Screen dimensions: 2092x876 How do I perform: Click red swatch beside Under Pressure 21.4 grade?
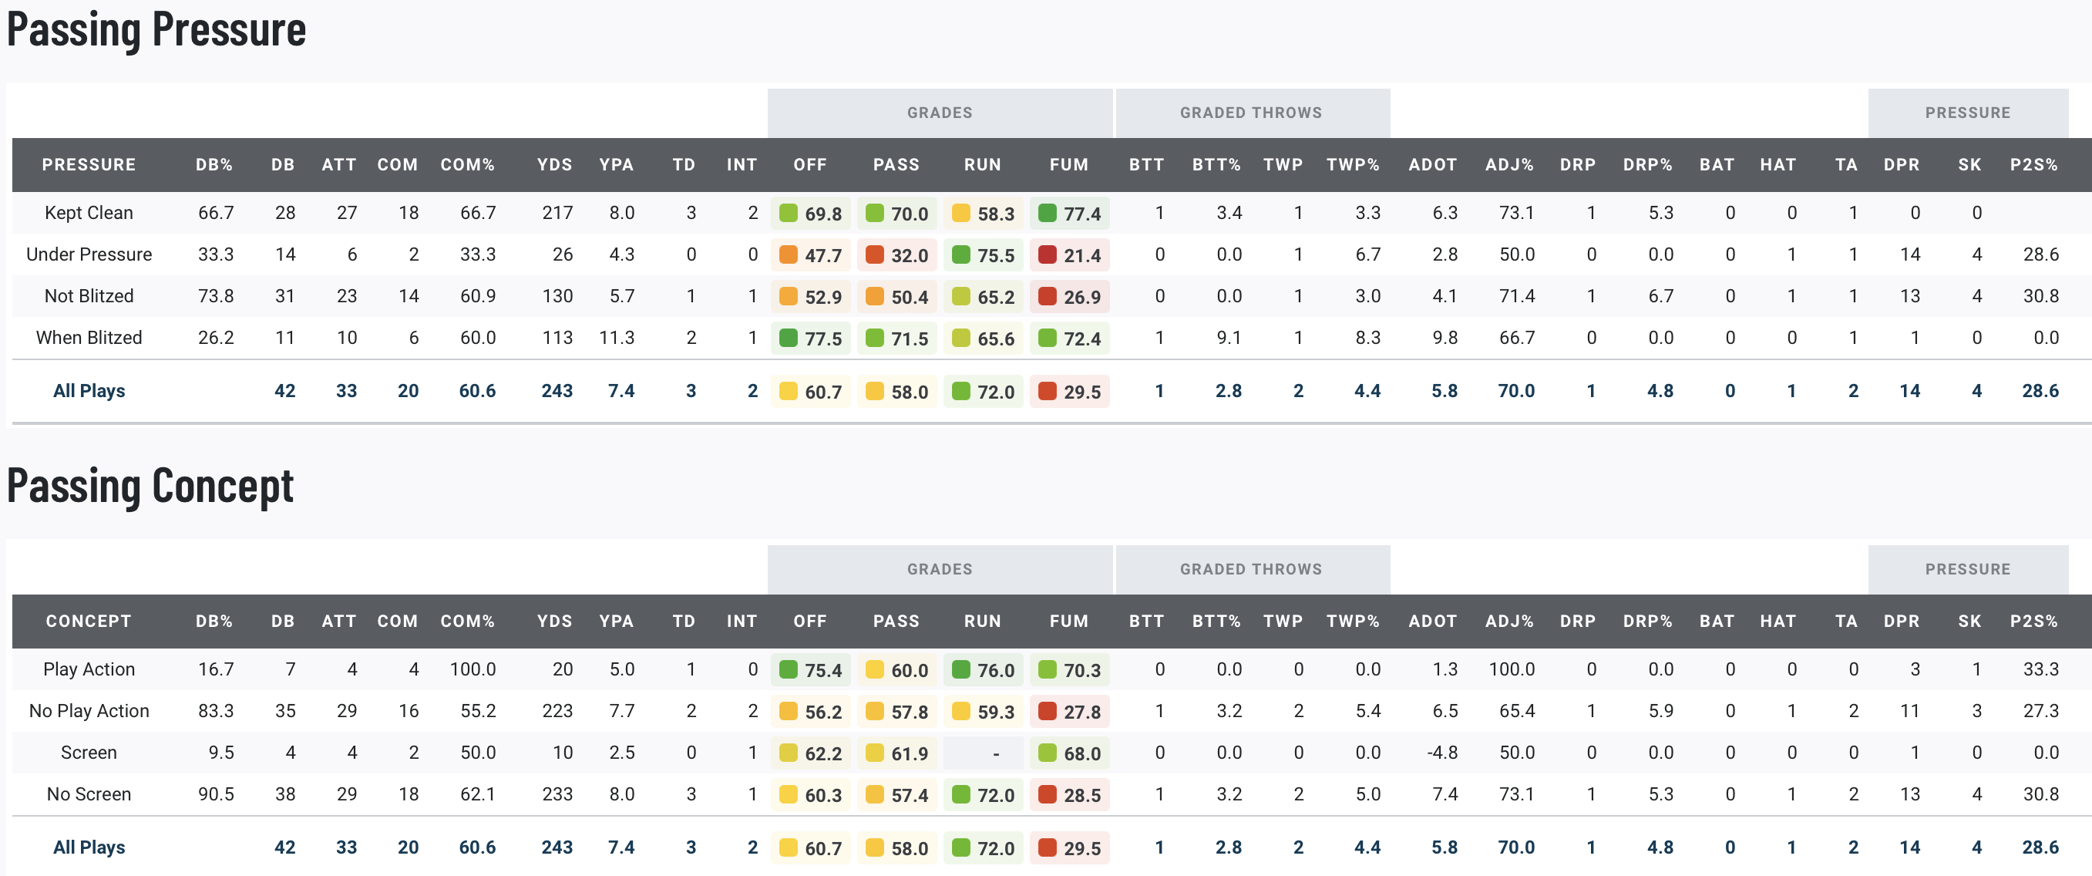tap(1047, 255)
